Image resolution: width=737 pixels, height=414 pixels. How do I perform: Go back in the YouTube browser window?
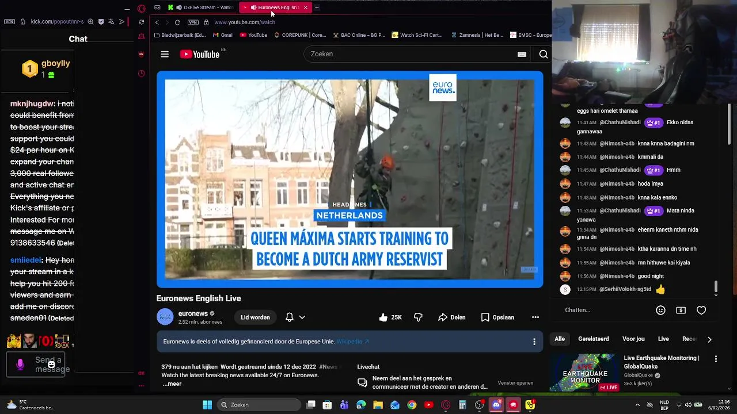157,22
